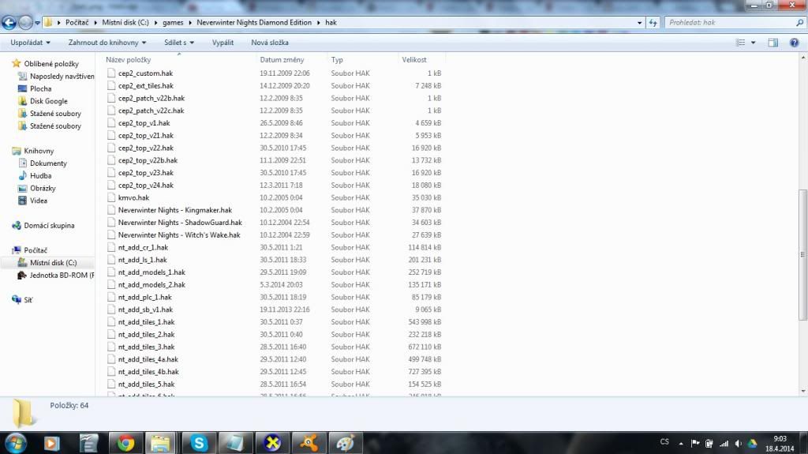Open the view options dropdown arrow
The height and width of the screenshot is (454, 808).
(753, 43)
